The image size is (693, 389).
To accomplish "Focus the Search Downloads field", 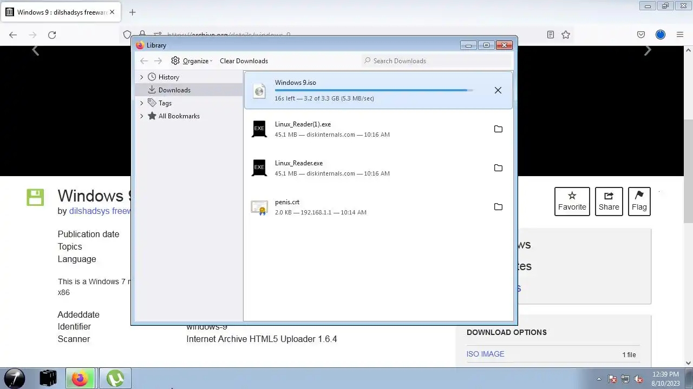I will point(436,61).
